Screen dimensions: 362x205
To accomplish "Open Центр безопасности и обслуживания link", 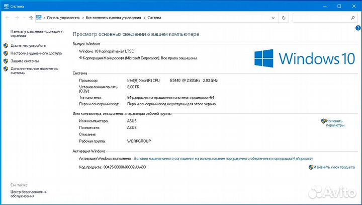I will coord(29,194).
